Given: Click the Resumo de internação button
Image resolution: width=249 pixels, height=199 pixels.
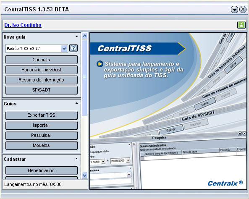Looking at the screenshot, I should [x=42, y=80].
